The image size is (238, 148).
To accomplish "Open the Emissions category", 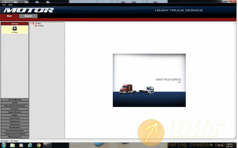I will (x=15, y=109).
